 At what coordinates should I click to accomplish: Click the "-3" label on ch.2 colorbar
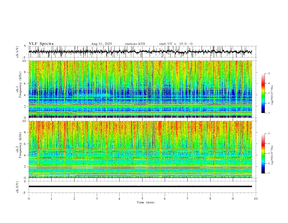click(268, 134)
